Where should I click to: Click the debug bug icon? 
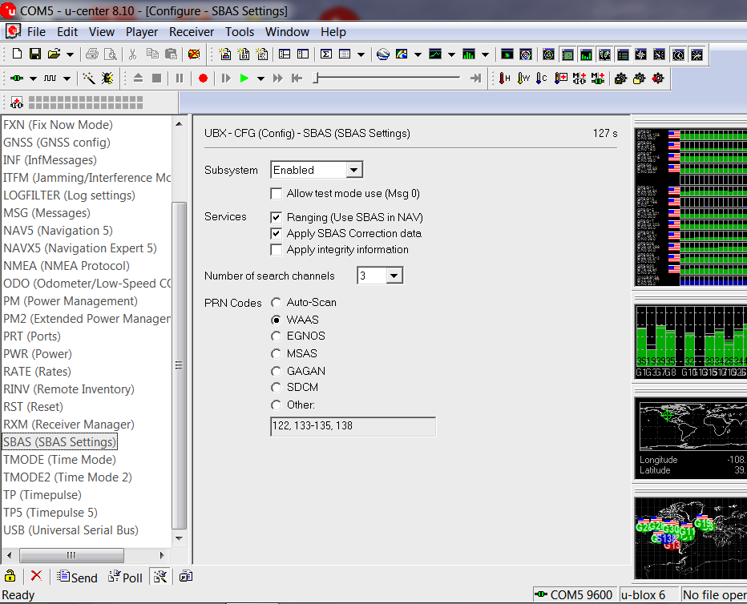coord(107,78)
